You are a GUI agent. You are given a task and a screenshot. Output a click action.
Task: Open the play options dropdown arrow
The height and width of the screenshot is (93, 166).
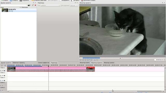(90, 60)
